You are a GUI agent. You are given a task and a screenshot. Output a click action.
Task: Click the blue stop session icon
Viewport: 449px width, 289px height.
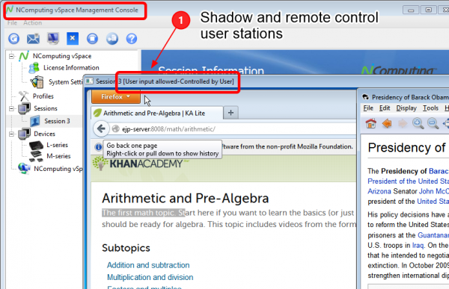(92, 39)
